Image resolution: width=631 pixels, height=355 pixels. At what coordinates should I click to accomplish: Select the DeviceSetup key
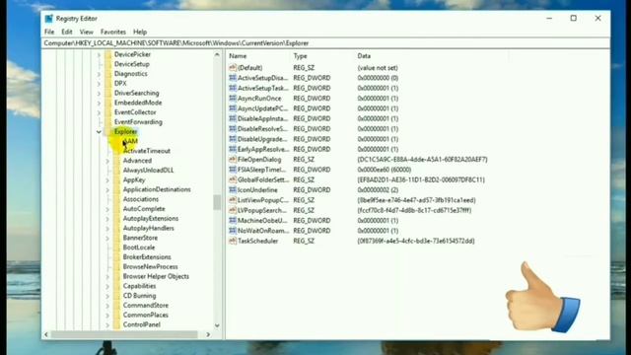(x=131, y=64)
